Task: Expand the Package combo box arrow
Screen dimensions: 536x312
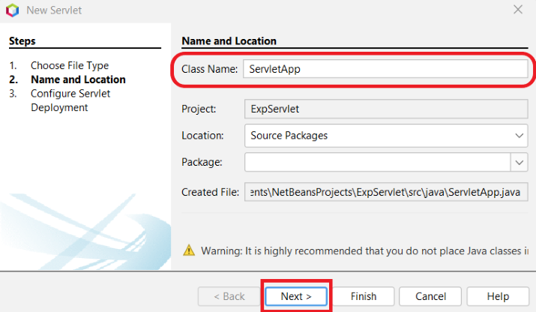Action: [520, 162]
